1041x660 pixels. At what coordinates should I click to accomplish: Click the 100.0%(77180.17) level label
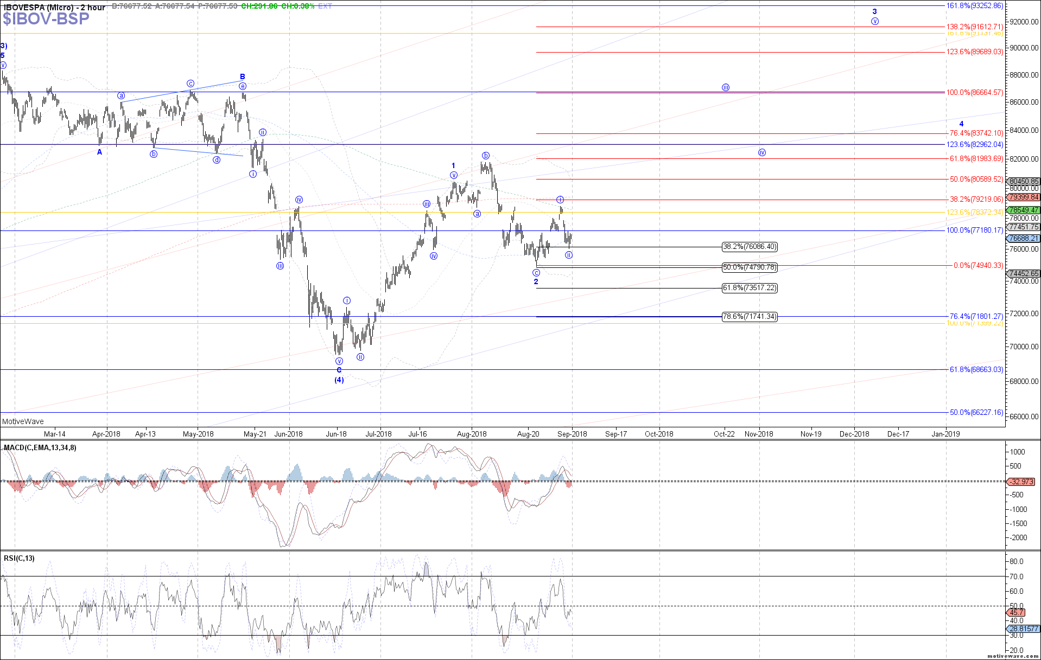[x=975, y=230]
